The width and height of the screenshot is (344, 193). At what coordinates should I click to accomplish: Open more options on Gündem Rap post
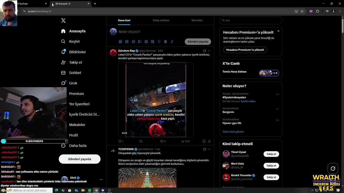click(209, 51)
